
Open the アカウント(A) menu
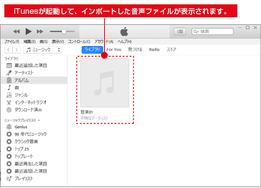point(104,42)
